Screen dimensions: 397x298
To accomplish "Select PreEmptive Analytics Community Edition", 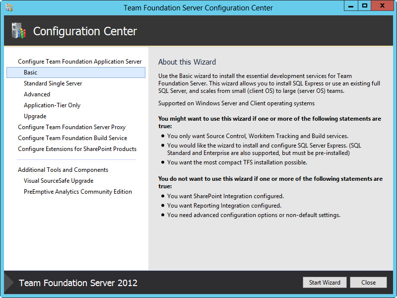I will 77,191.
